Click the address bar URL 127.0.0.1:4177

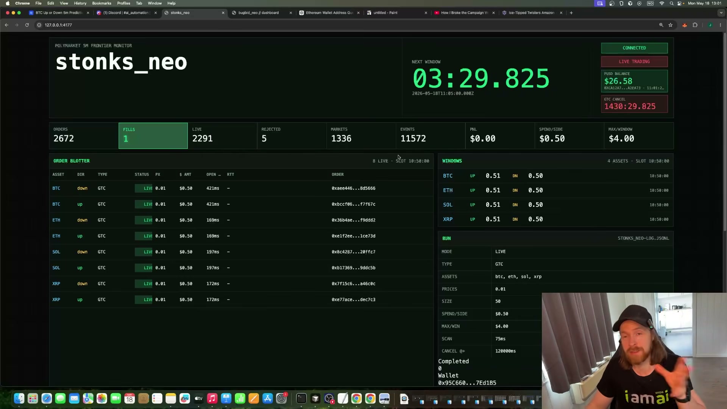[58, 25]
